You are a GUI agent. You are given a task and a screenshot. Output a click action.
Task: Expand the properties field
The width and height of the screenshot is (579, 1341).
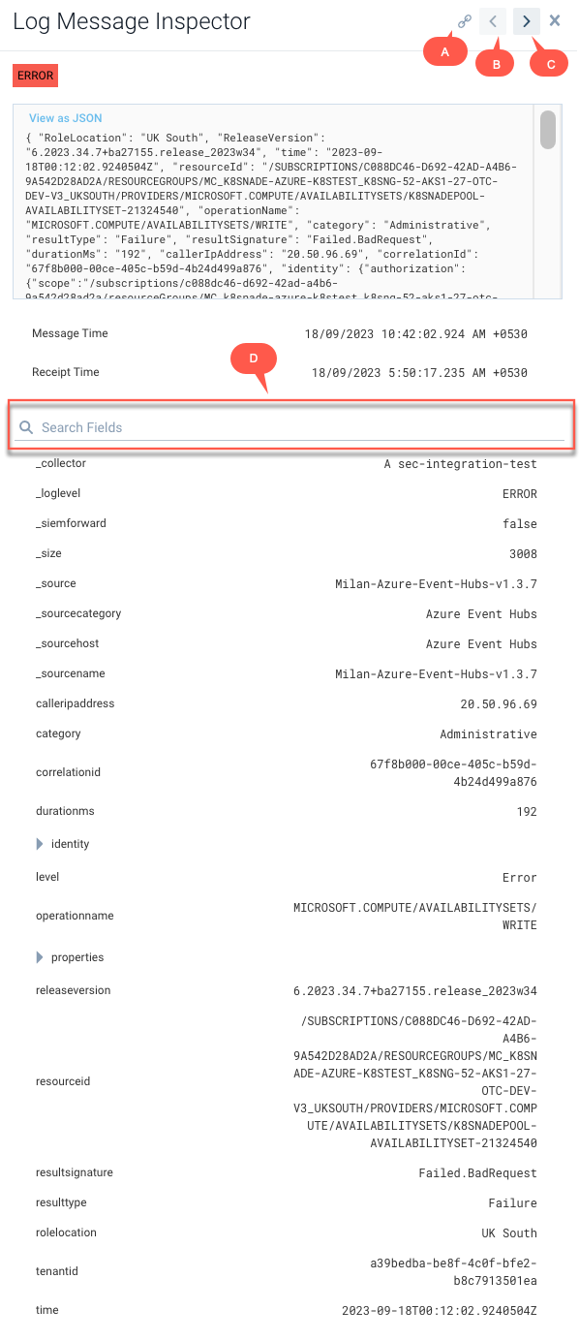[x=40, y=957]
